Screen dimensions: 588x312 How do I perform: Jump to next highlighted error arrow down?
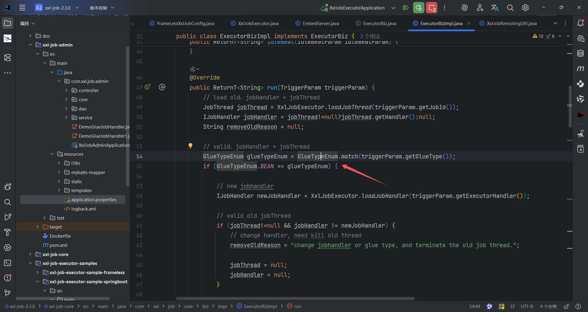(x=568, y=36)
